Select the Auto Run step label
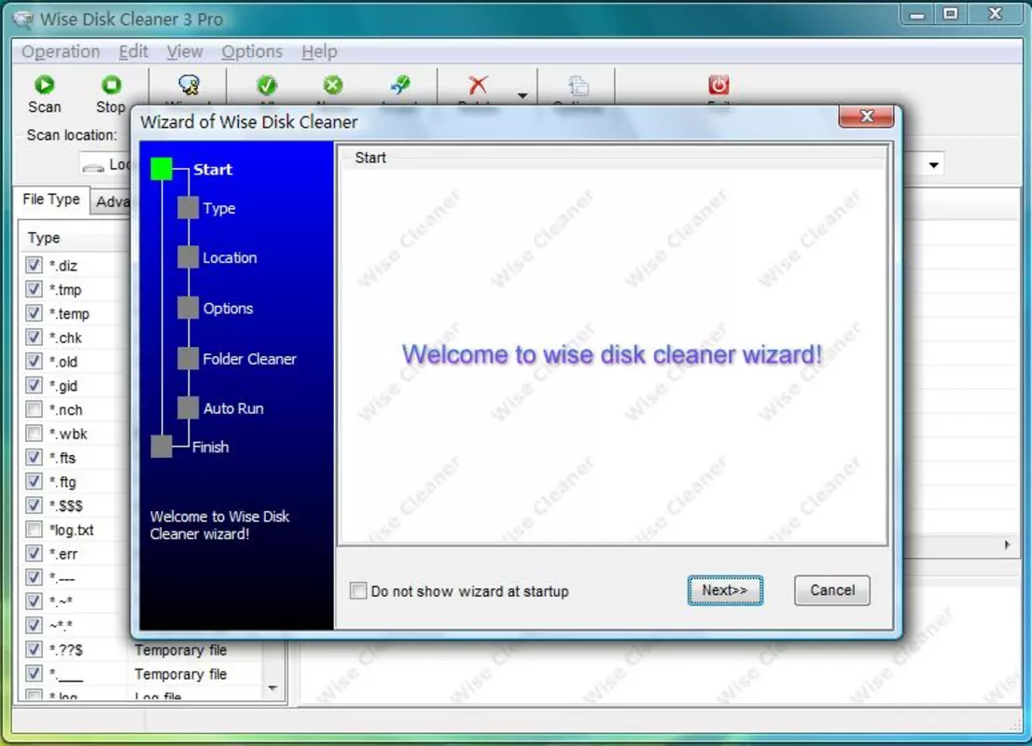1032x746 pixels. (233, 408)
